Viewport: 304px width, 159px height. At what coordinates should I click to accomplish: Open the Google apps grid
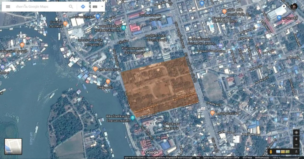coord(274,6)
